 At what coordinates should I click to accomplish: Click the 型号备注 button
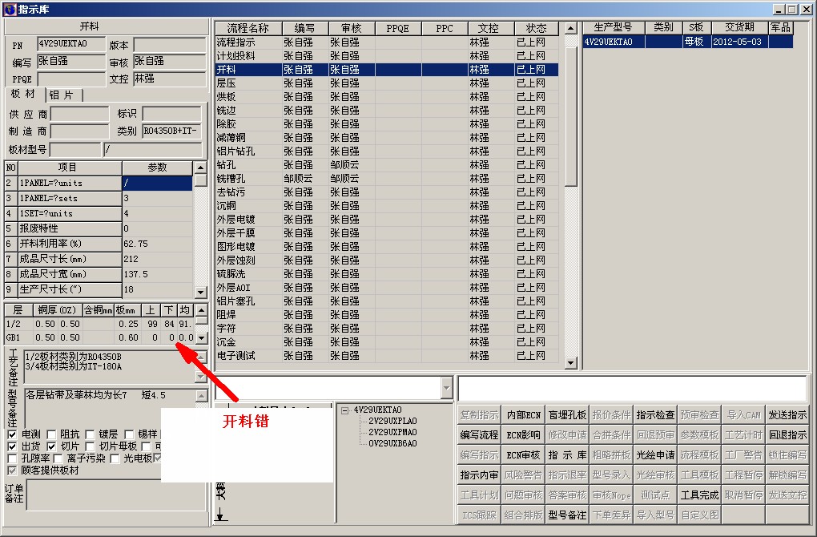567,515
